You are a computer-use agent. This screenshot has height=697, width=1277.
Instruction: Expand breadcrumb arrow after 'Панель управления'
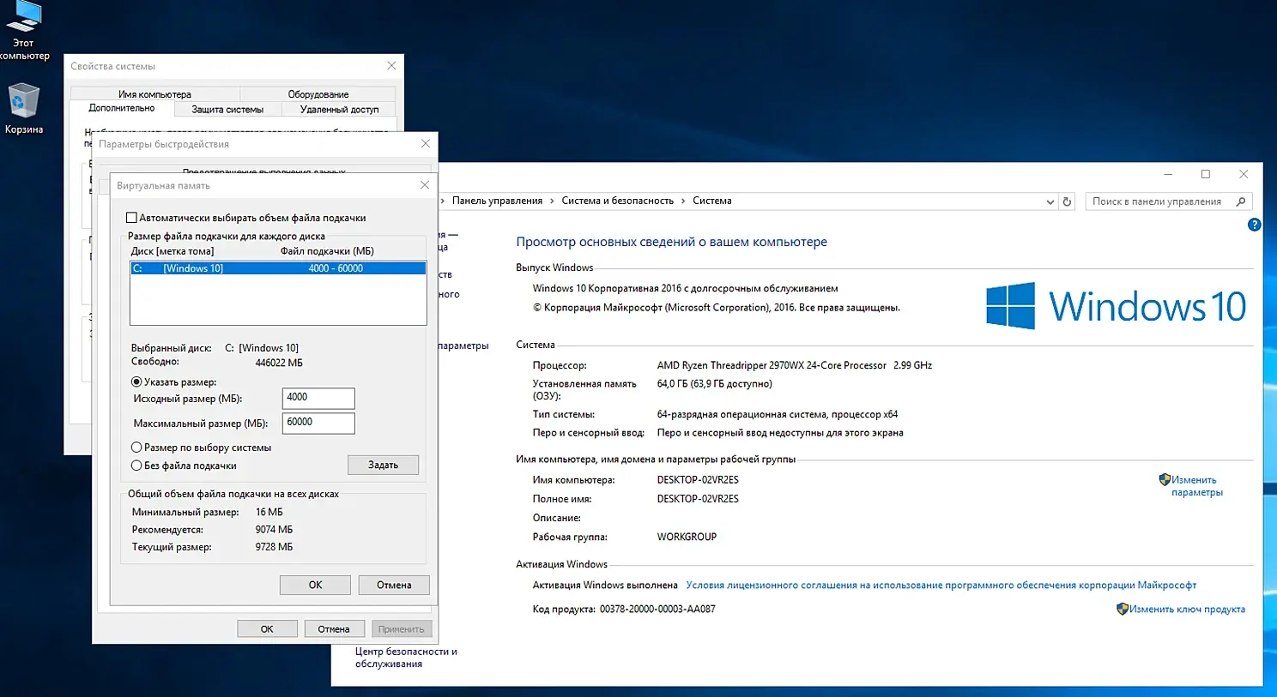[x=552, y=201]
